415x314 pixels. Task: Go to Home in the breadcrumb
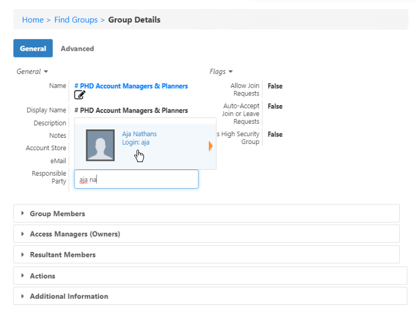click(x=33, y=20)
